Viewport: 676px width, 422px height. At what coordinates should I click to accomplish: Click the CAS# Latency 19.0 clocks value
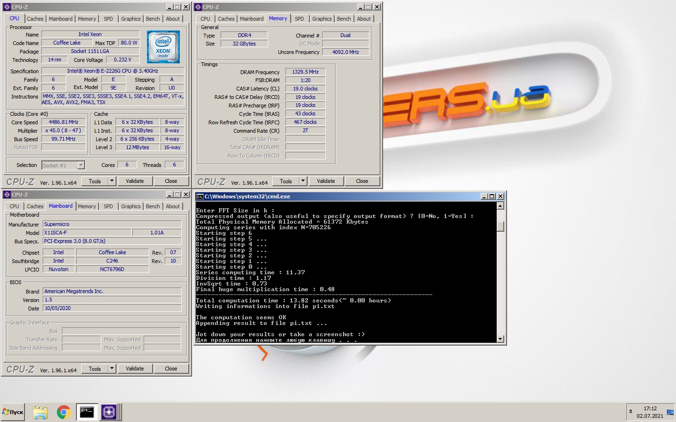(x=305, y=89)
